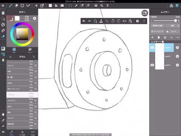The height and width of the screenshot is (136, 181).
Task: Click the Undo arrow in floating bar
Action: click(x=84, y=21)
